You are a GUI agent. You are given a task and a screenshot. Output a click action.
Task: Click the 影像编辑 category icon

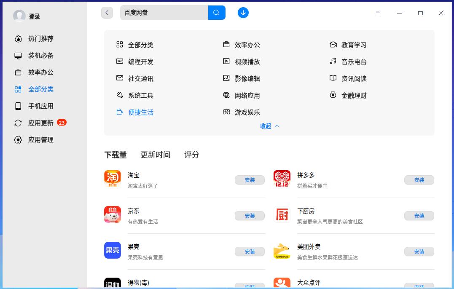tap(226, 78)
